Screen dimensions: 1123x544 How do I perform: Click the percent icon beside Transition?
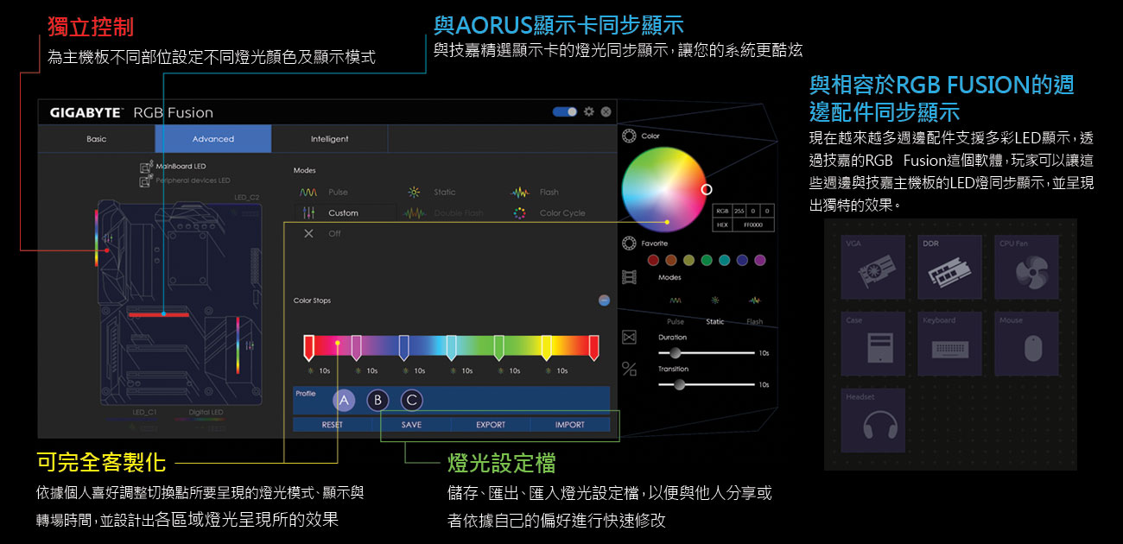pos(629,370)
